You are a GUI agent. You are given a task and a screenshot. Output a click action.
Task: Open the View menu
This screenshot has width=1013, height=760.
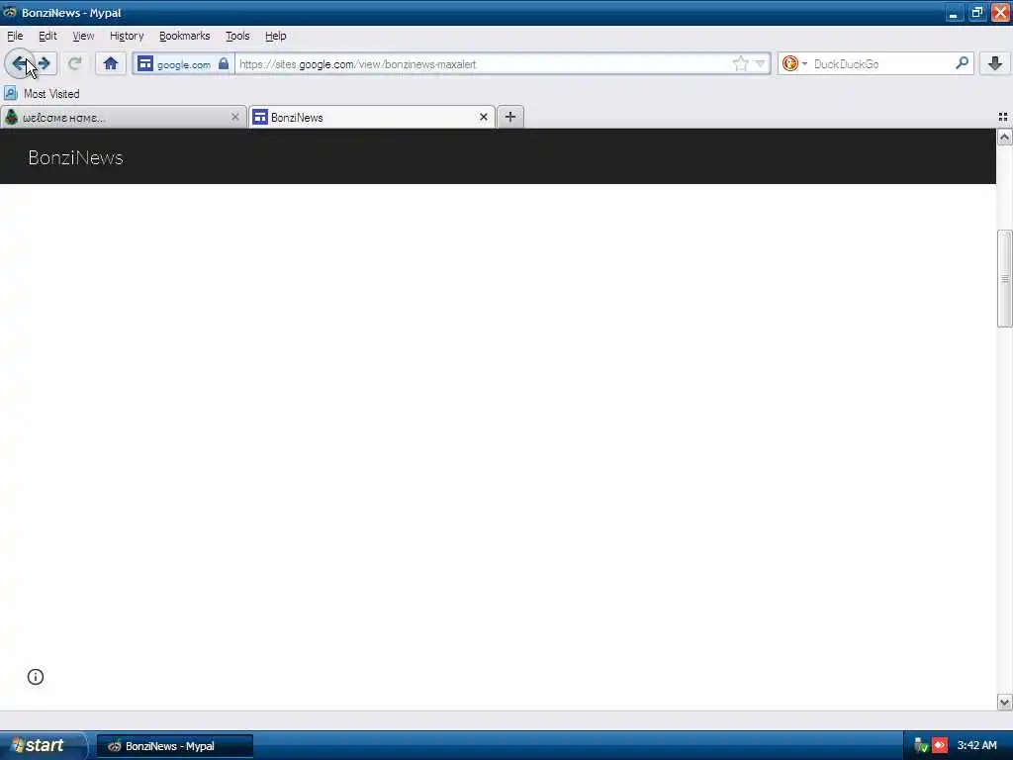(83, 36)
